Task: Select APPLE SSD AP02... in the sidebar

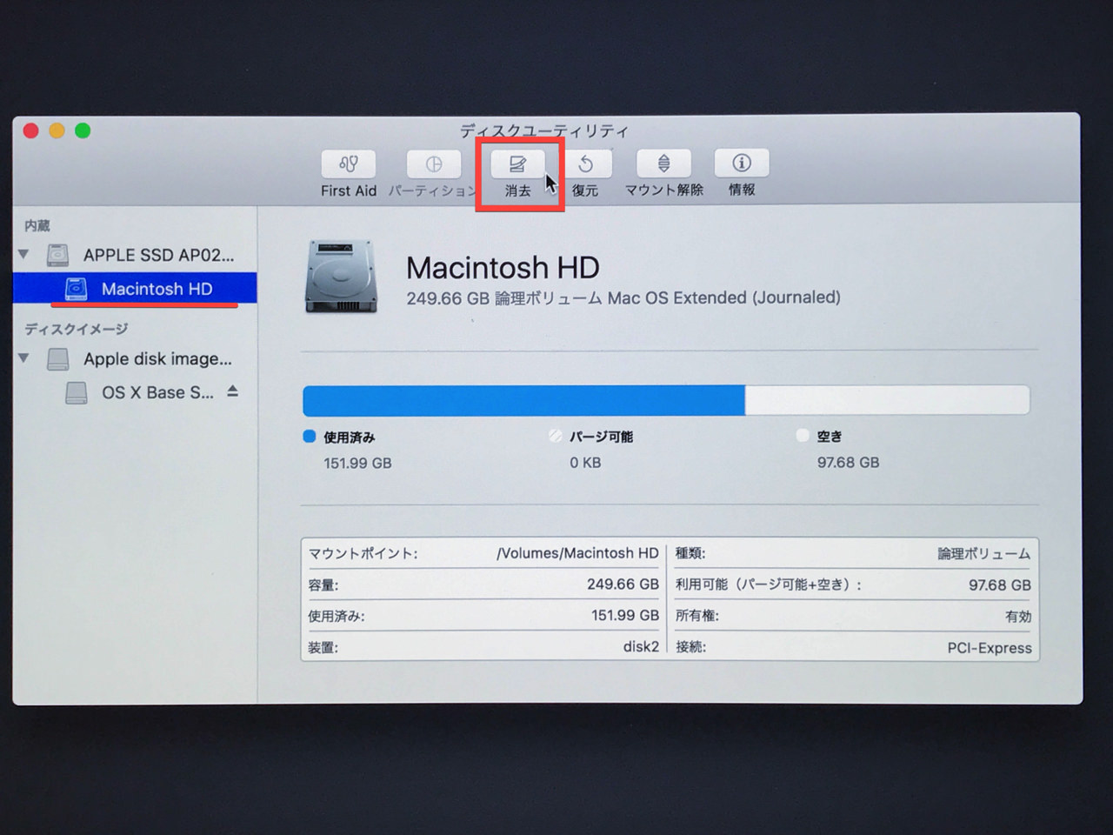Action: pos(135,255)
